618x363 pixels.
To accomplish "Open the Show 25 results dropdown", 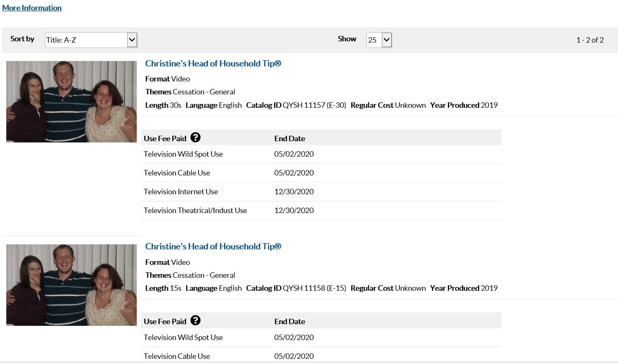I will (x=379, y=40).
